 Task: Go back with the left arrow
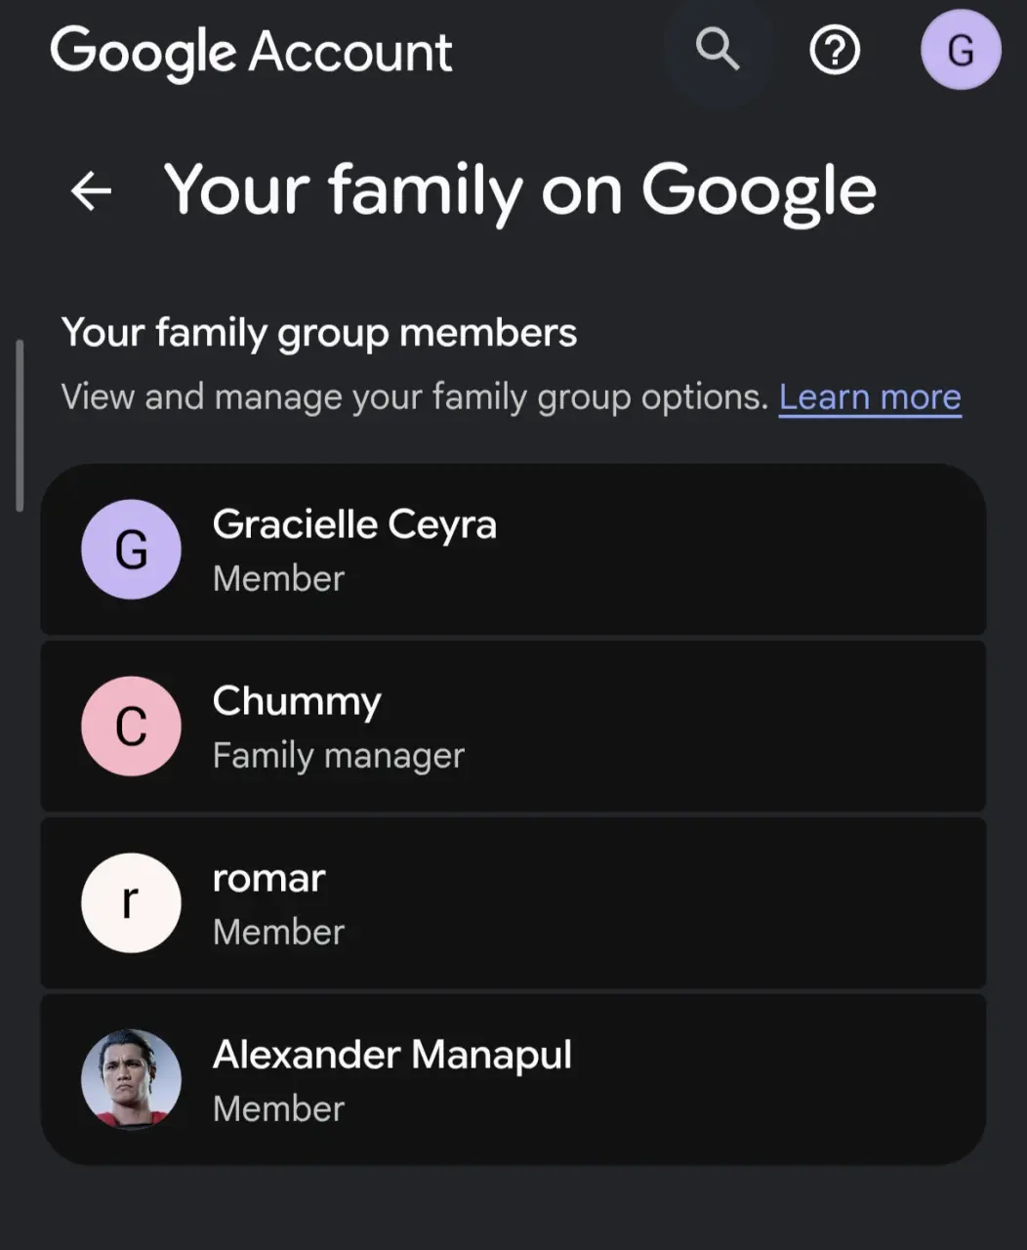[92, 190]
